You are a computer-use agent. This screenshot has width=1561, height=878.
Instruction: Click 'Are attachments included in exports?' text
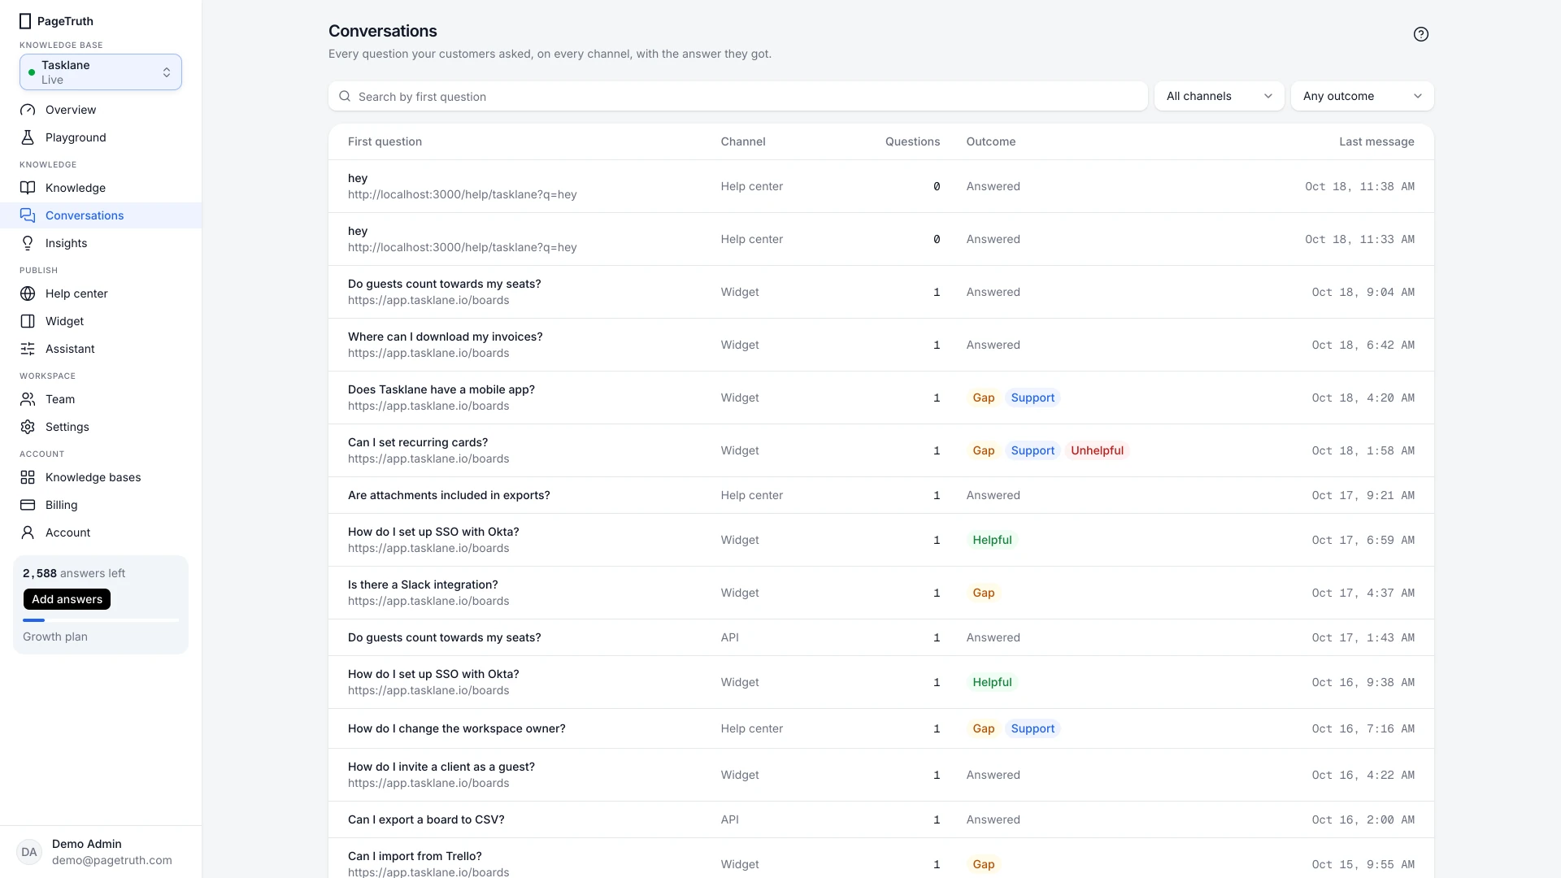click(449, 495)
